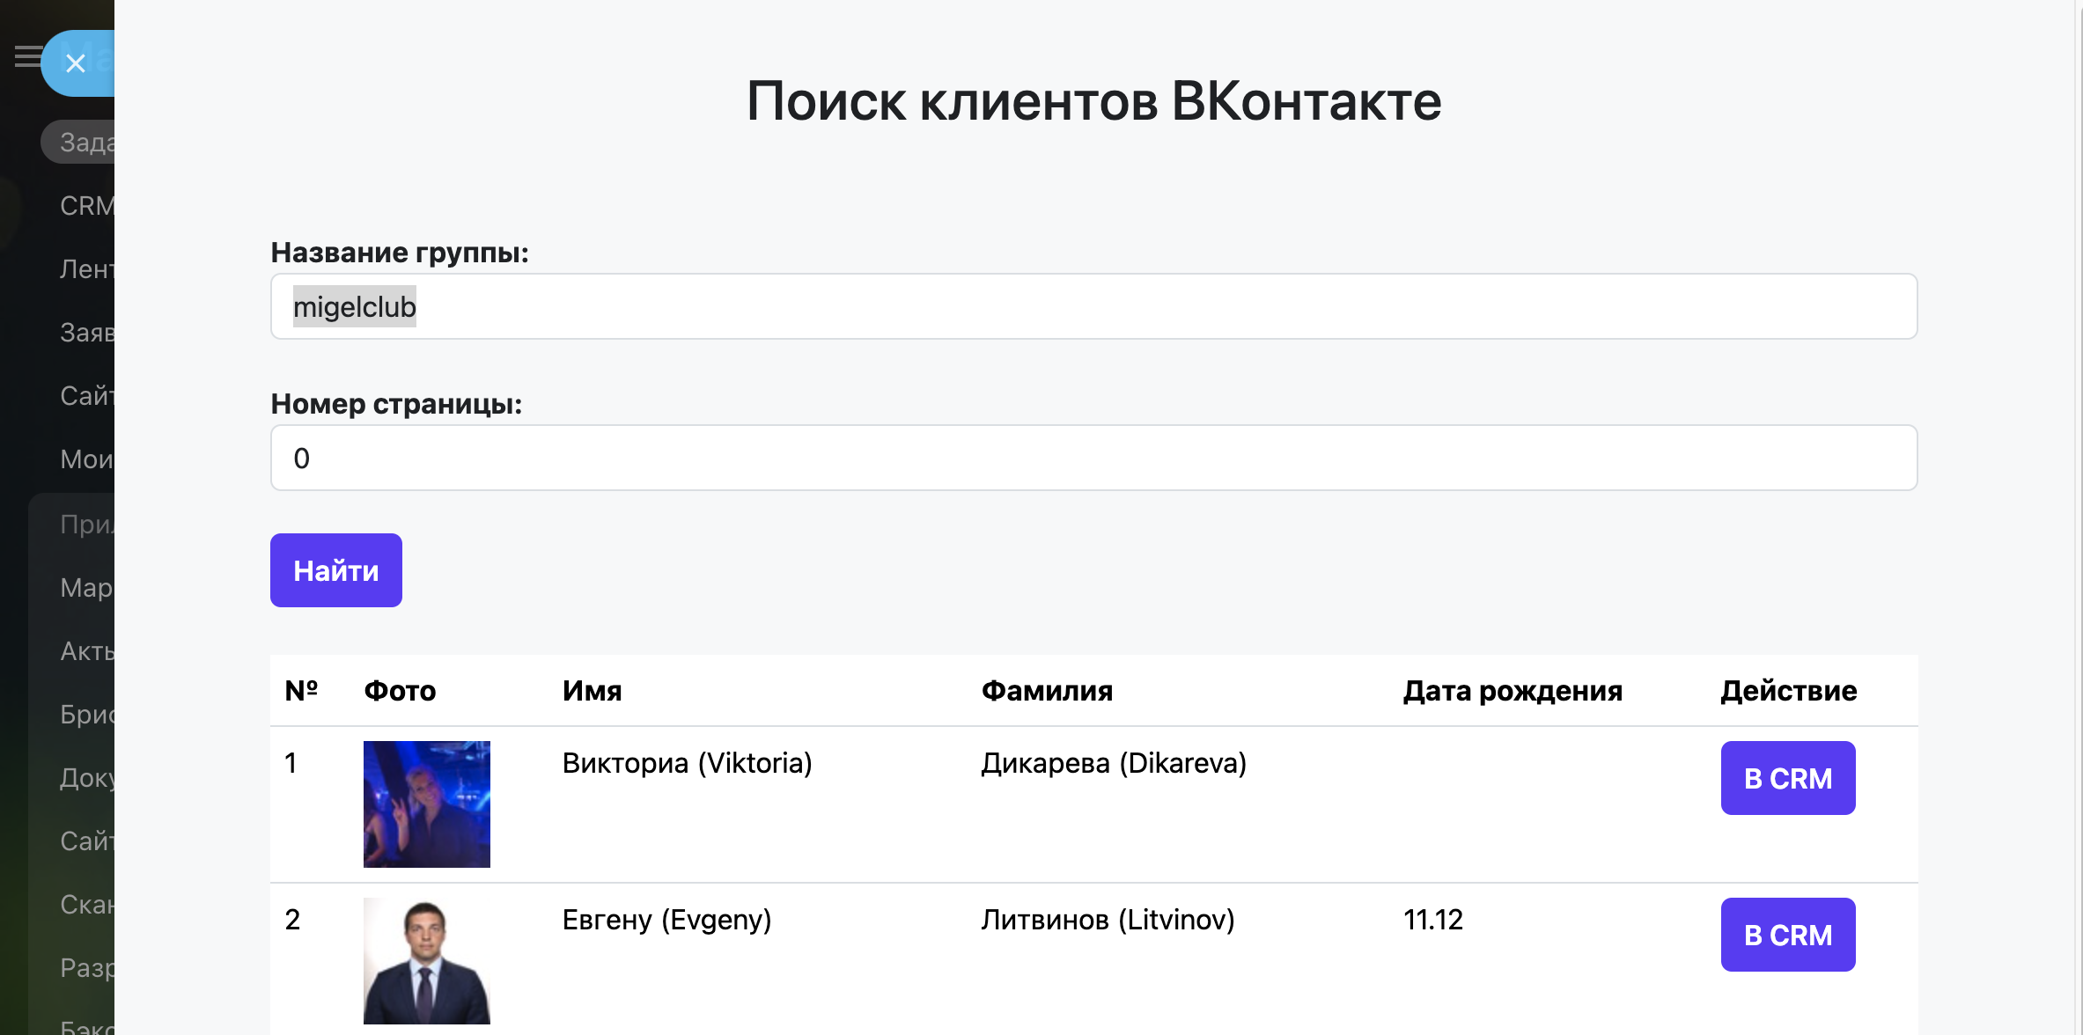Add Viktoria Dikareva to CRM
The image size is (2083, 1035).
[1787, 778]
